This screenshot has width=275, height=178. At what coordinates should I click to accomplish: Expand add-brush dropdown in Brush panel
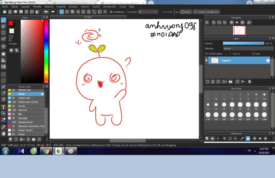point(24,139)
